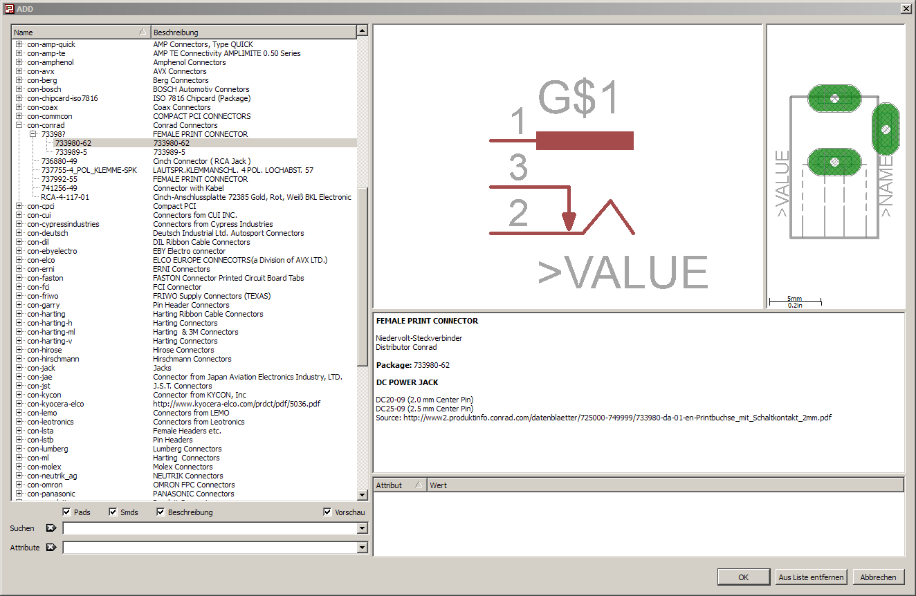Sort by the Beschreibung column header
Screen dimensions: 916x596
pos(253,32)
